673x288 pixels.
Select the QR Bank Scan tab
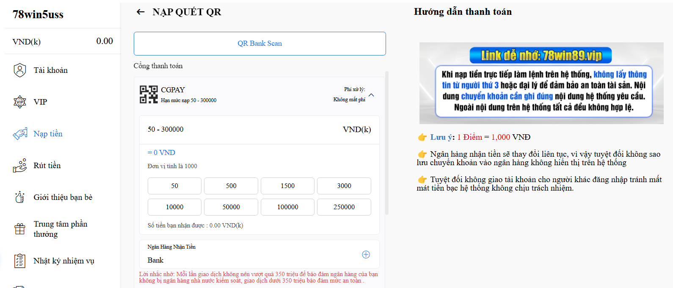(260, 44)
